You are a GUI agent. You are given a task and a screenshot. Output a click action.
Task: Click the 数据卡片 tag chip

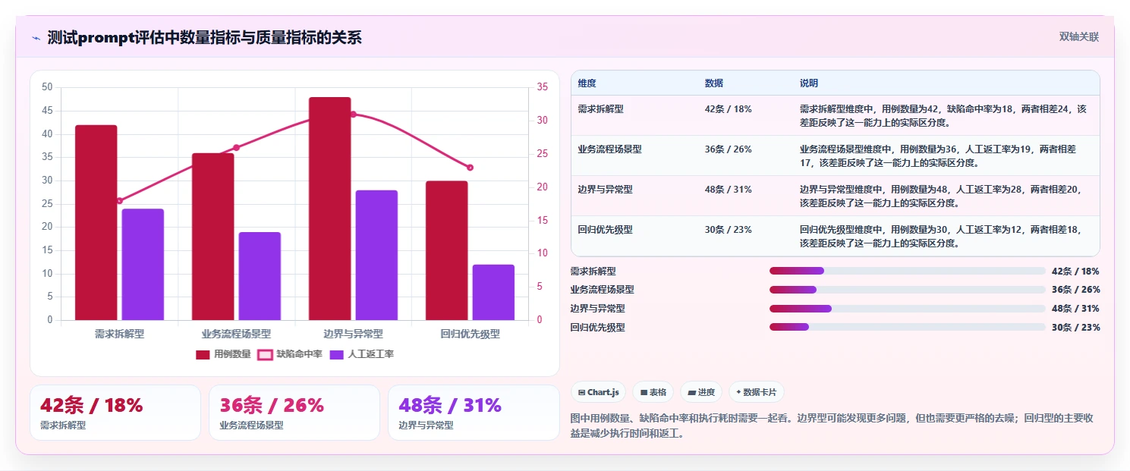[757, 392]
